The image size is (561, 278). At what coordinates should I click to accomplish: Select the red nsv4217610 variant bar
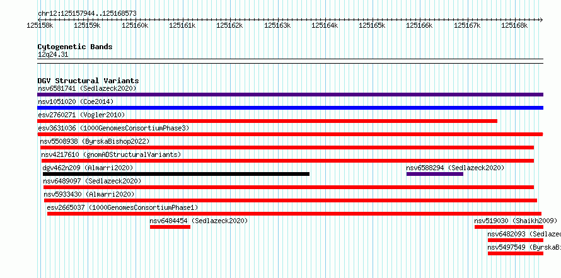pyautogui.click(x=287, y=161)
